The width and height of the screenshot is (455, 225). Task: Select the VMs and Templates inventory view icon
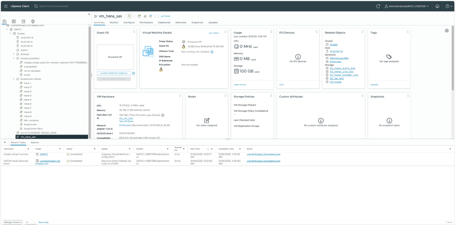(14, 21)
